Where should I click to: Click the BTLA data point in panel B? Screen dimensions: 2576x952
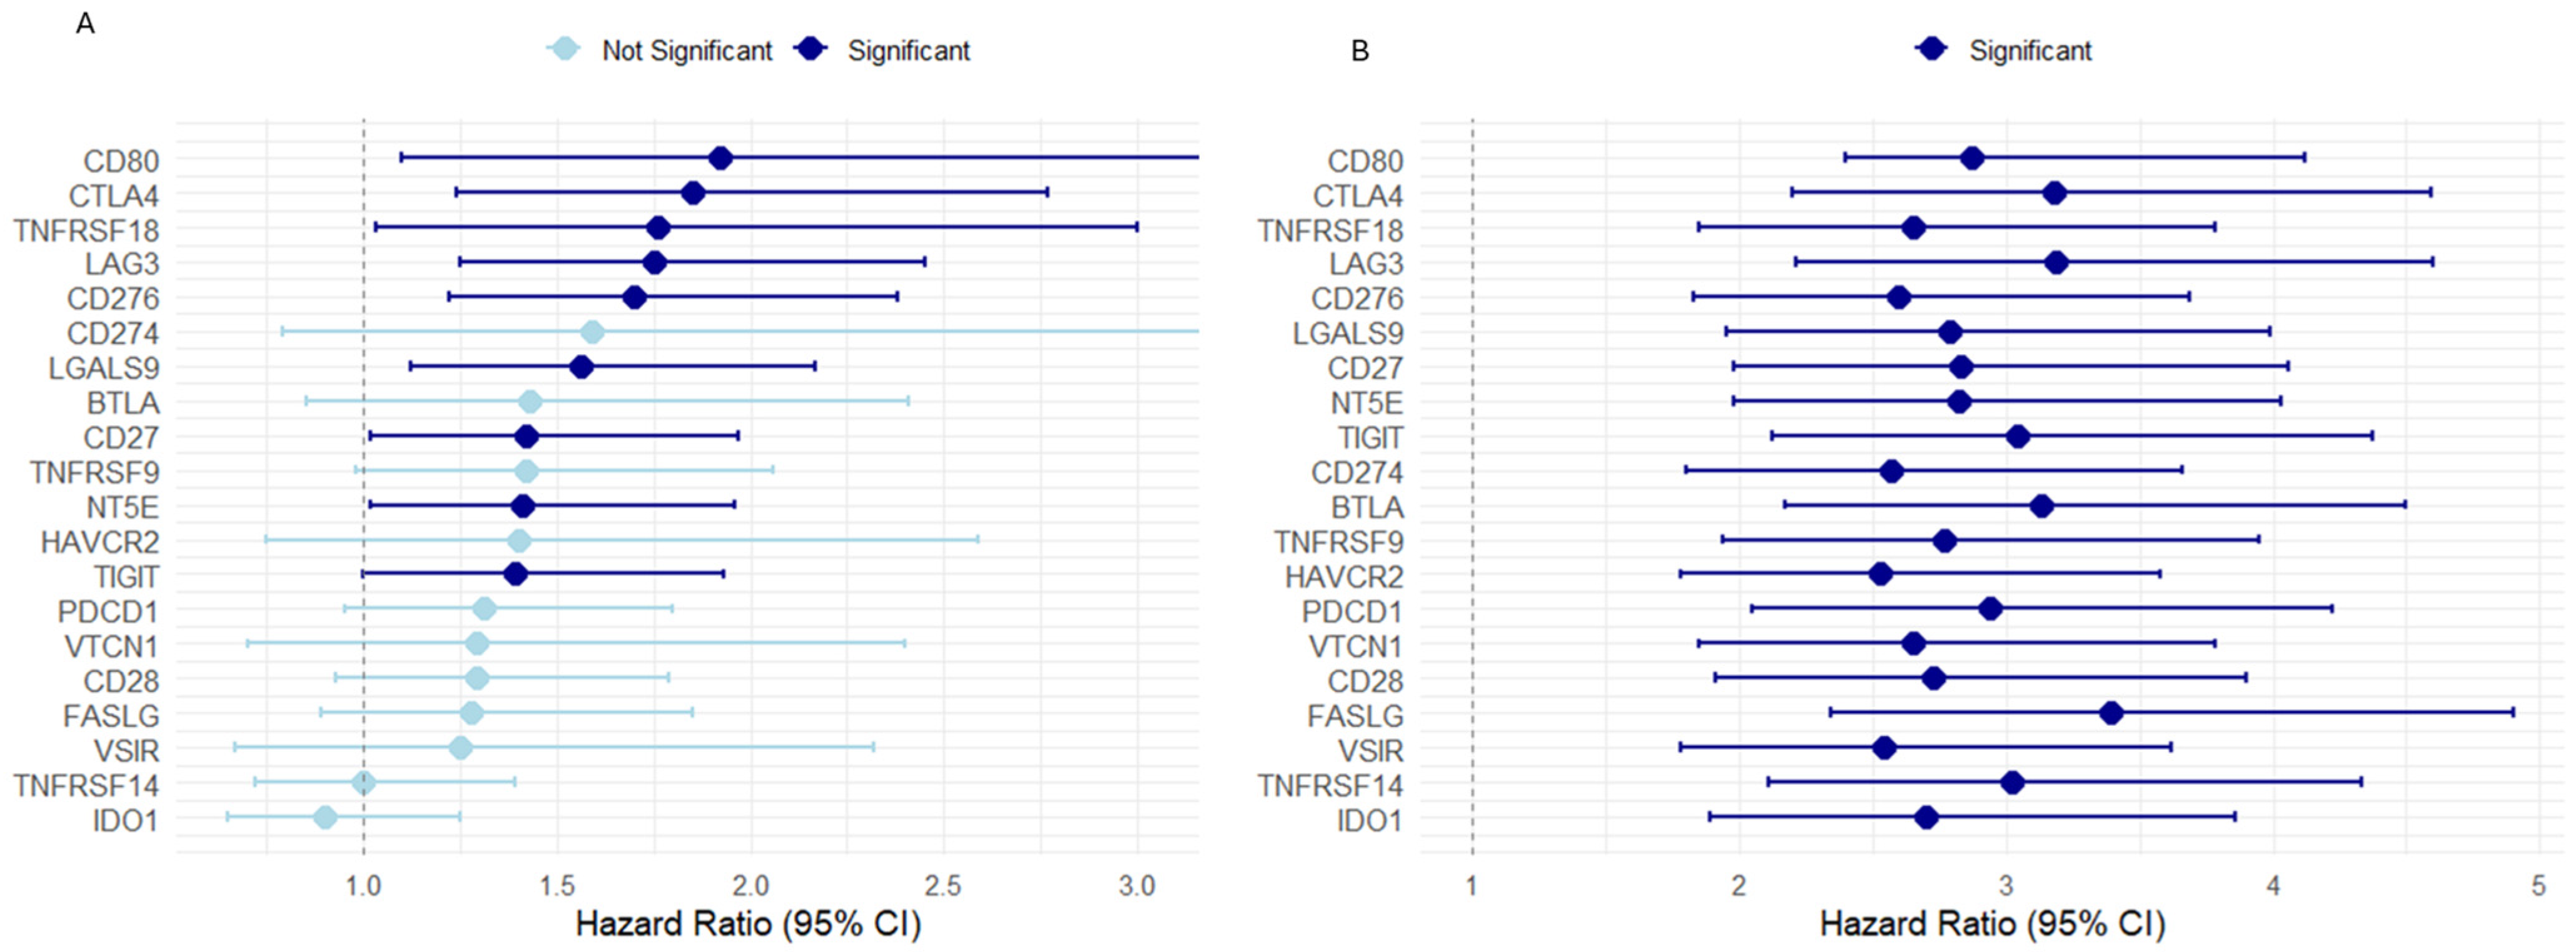pos(2042,505)
